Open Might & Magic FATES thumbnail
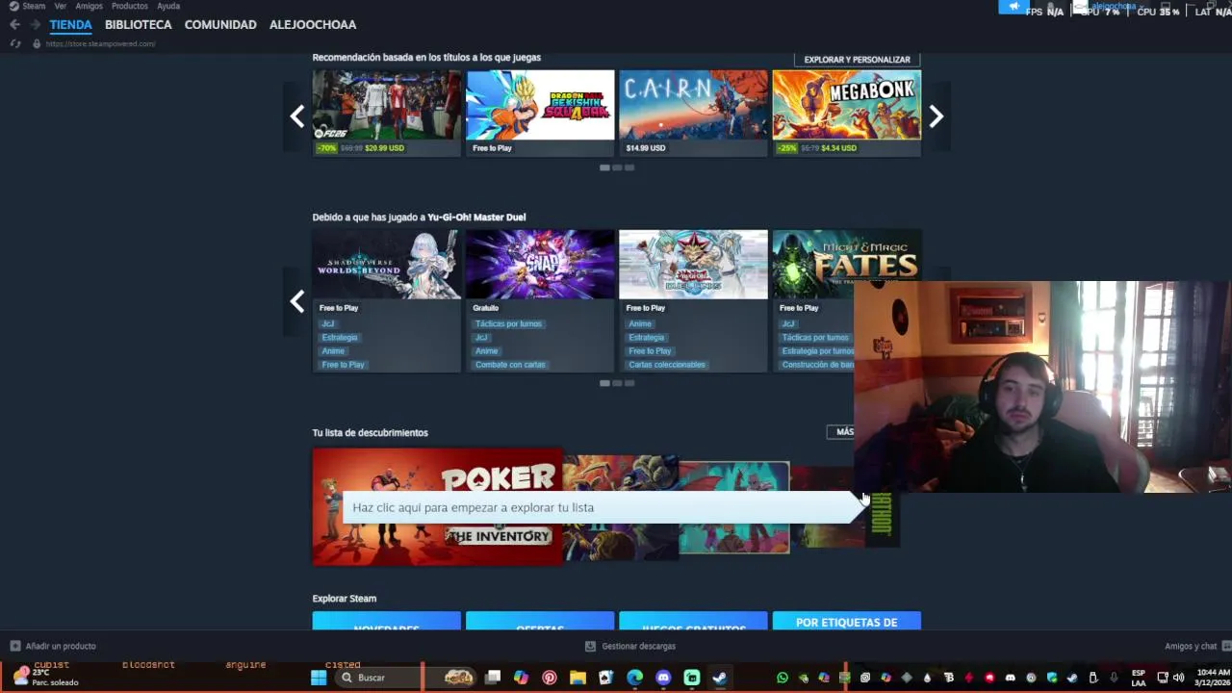The width and height of the screenshot is (1232, 693). 847,265
